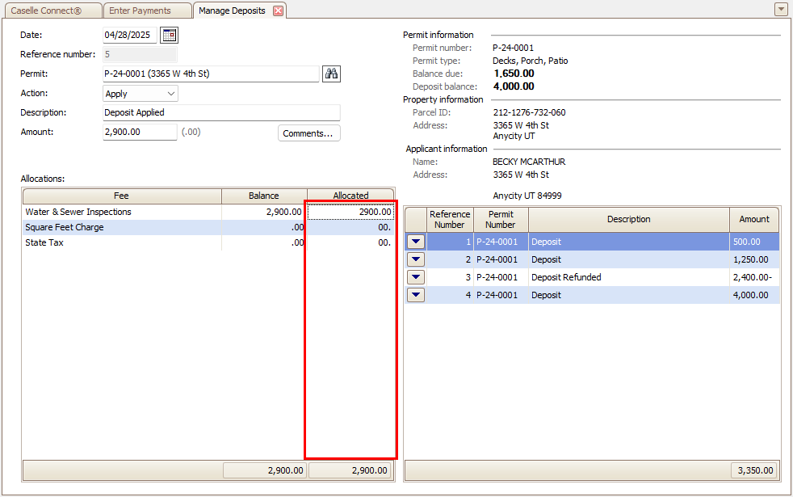Click the binoculars permit search icon
The image size is (793, 497).
[331, 74]
